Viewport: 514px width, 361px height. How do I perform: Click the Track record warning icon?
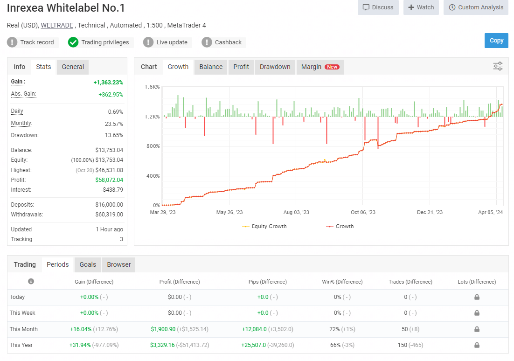12,42
